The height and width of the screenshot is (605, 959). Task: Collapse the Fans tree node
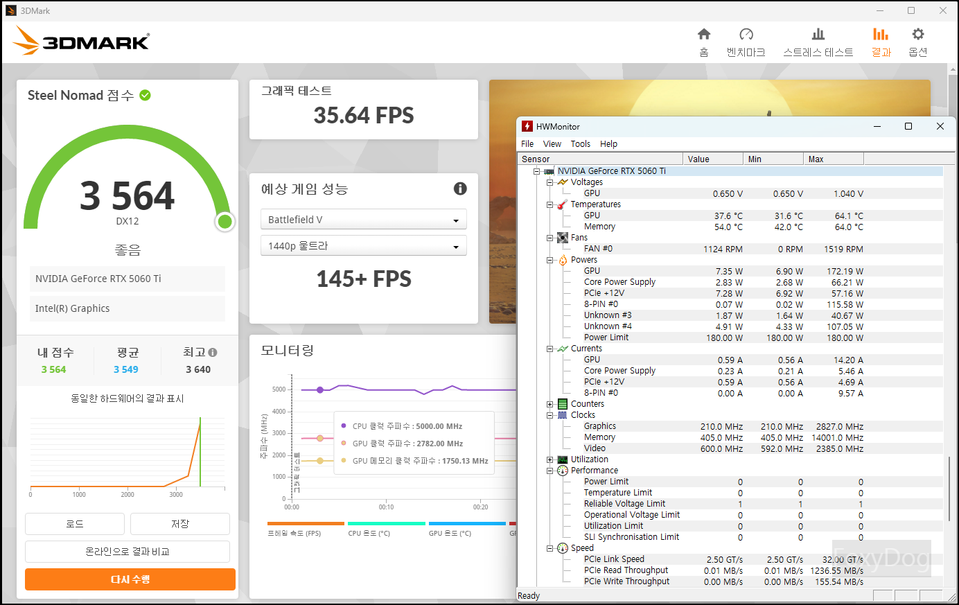click(x=549, y=238)
